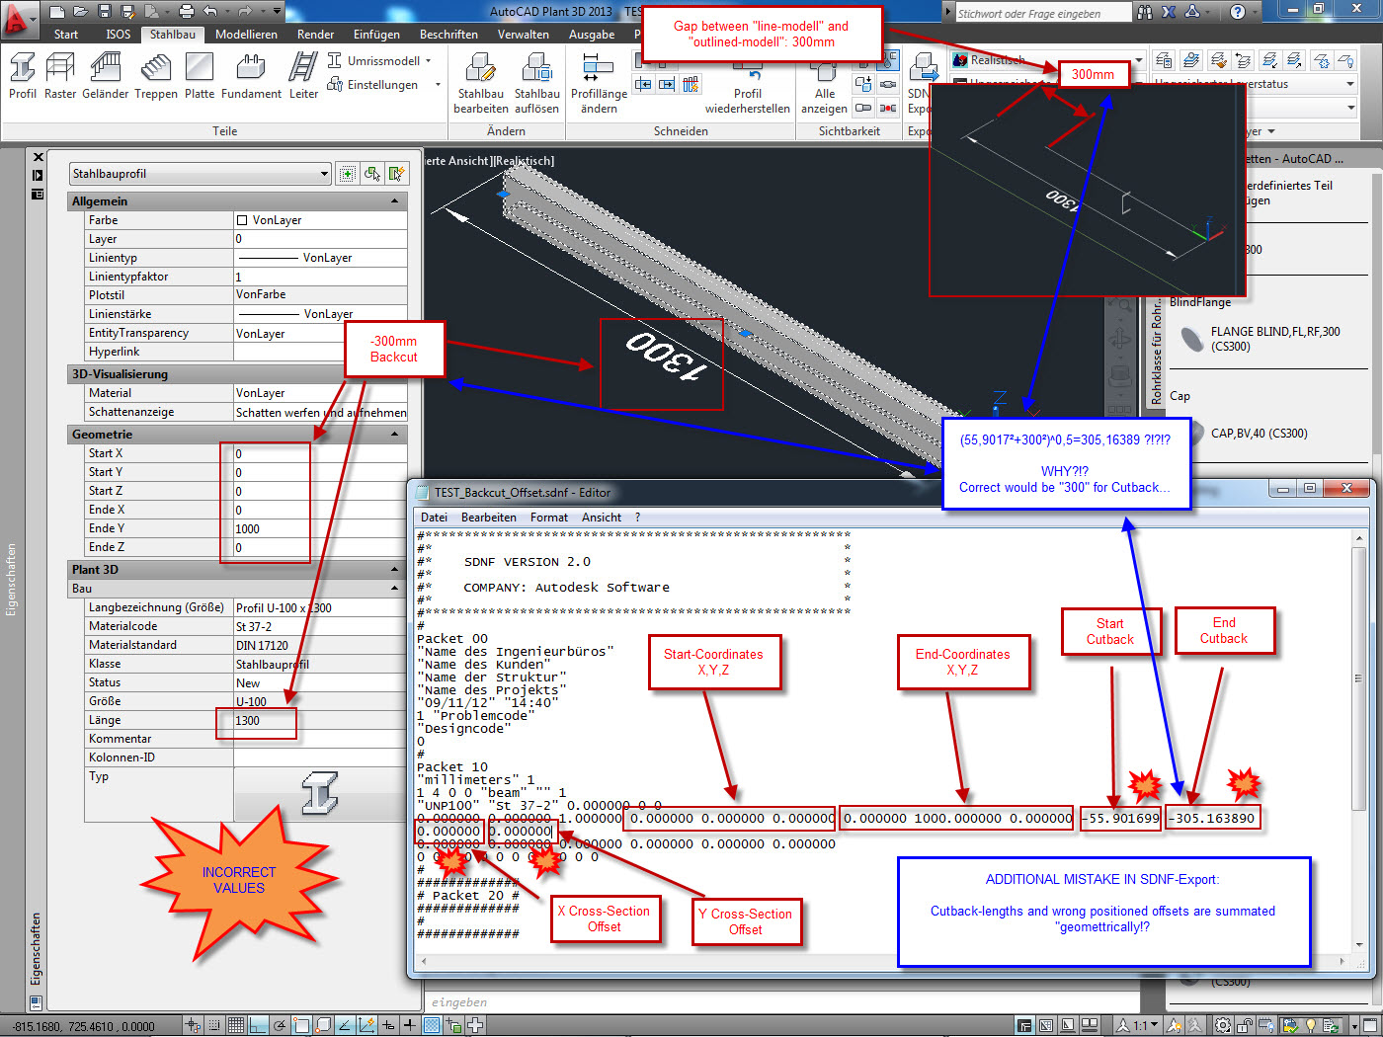Click Profillänge ändern tool
This screenshot has height=1037, width=1383.
tap(599, 83)
